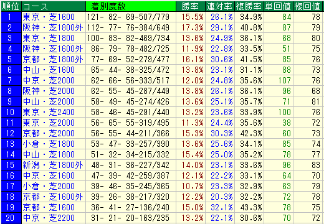Click rank cell 10

11,112
